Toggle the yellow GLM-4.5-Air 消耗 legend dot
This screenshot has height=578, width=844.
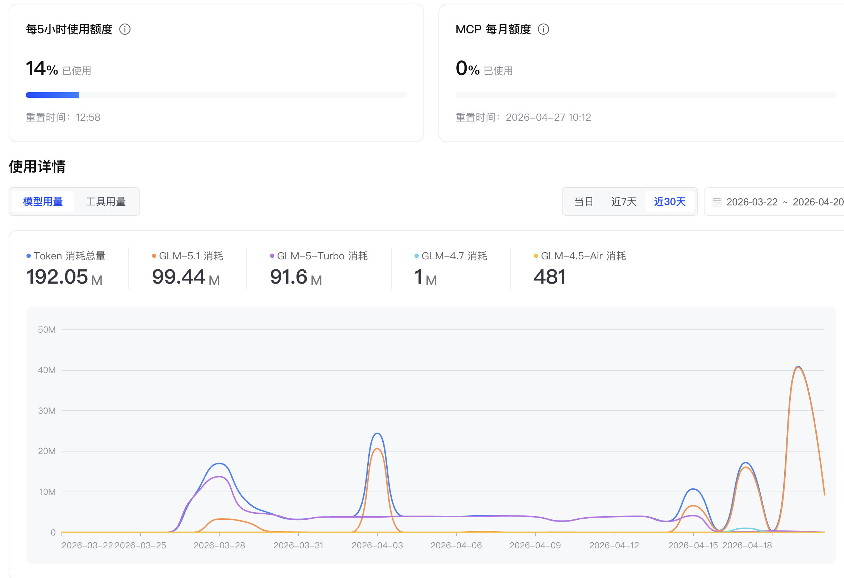(x=536, y=256)
